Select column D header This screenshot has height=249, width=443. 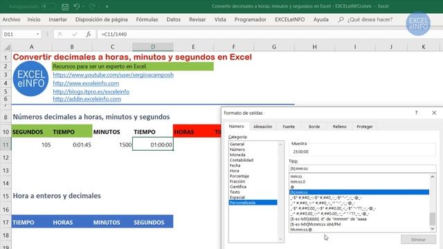coord(153,47)
